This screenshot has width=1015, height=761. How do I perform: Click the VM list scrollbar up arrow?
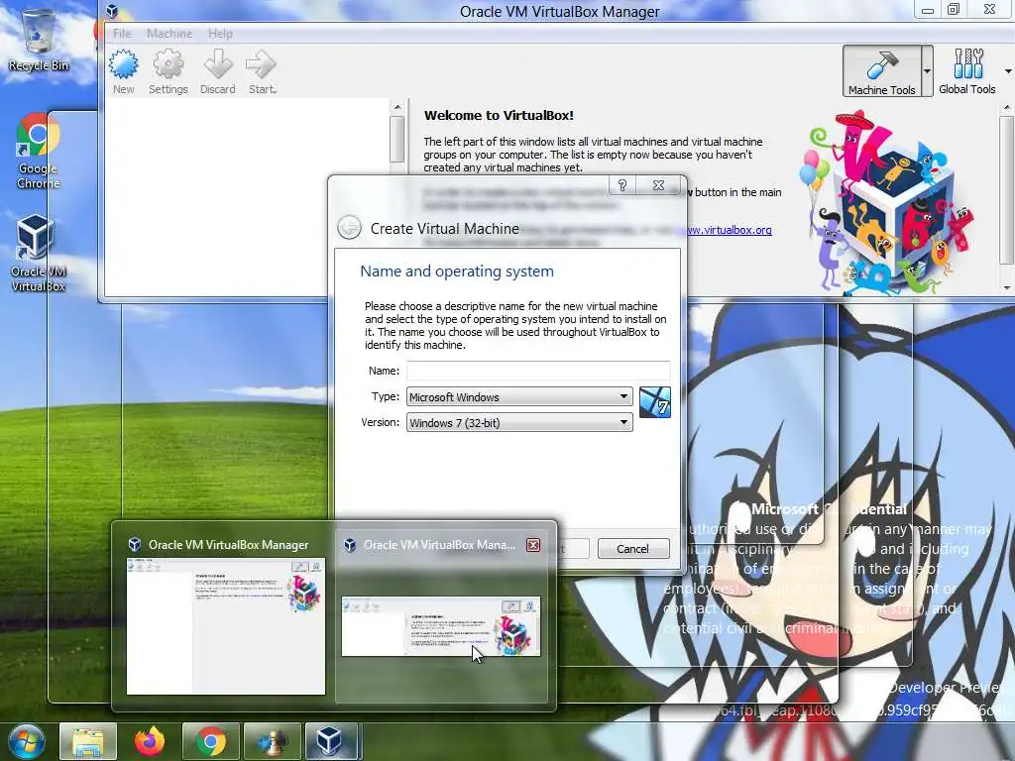pyautogui.click(x=397, y=107)
